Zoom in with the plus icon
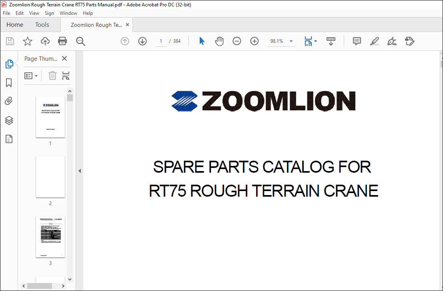Viewport: 443px width, 291px height. pos(254,41)
